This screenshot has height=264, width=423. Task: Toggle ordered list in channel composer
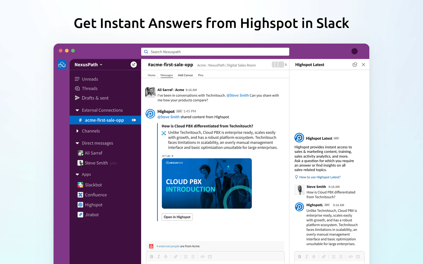click(186, 257)
